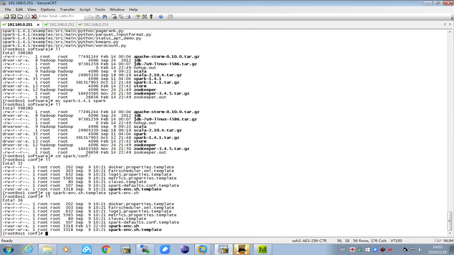This screenshot has height=255, width=454.
Task: Click the key (Public Key) toolbar icon
Action: click(151, 17)
